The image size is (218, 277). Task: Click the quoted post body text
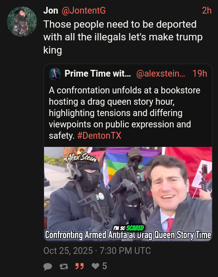tap(124, 113)
